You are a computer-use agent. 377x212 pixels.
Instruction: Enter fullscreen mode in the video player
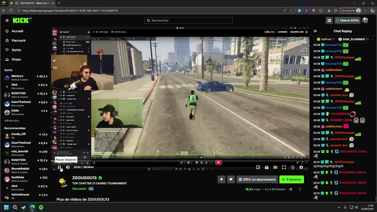[284, 167]
